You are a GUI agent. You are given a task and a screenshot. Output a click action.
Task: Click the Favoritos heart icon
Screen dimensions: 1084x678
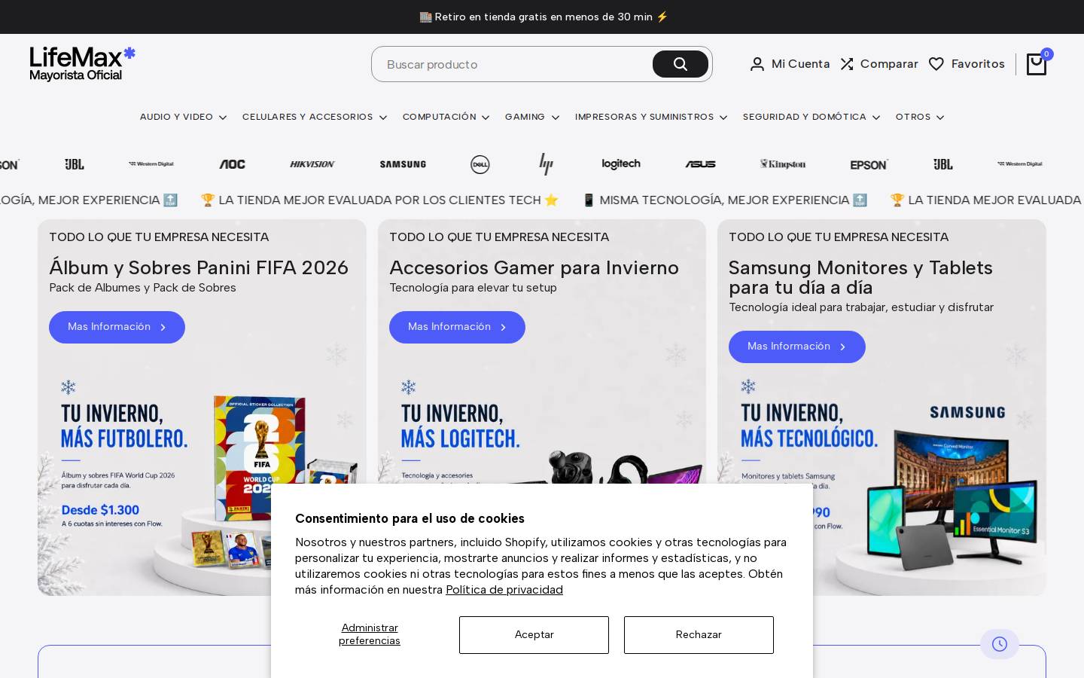(936, 64)
